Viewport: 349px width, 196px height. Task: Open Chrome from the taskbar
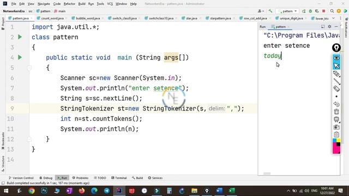click(32, 191)
